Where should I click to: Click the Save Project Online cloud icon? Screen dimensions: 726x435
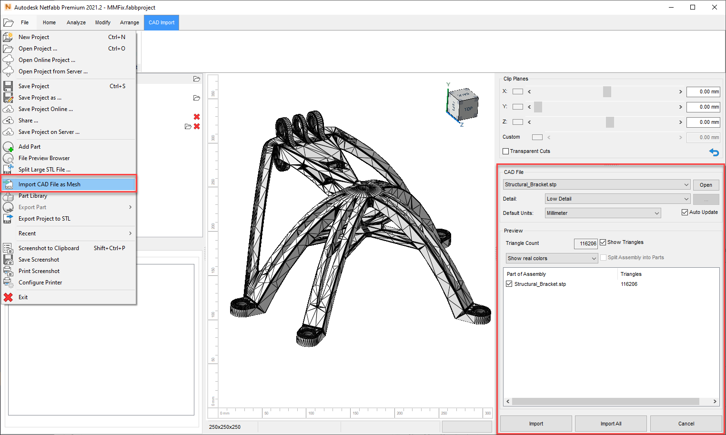pos(8,109)
